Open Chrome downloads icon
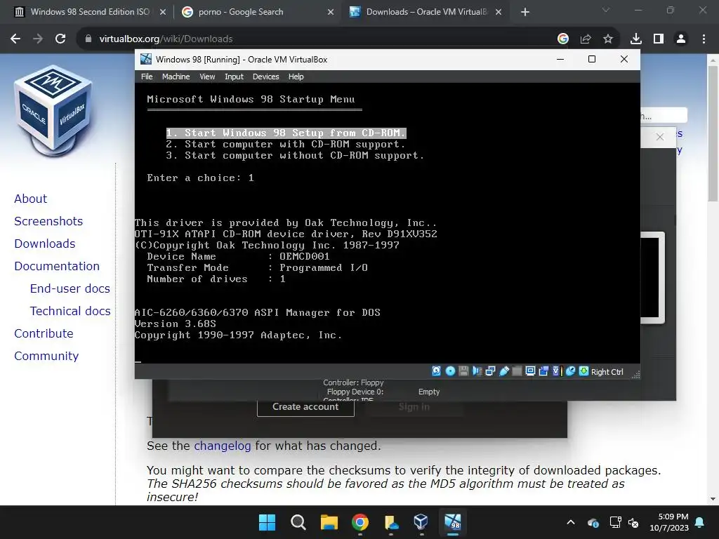The height and width of the screenshot is (539, 719). [x=635, y=39]
